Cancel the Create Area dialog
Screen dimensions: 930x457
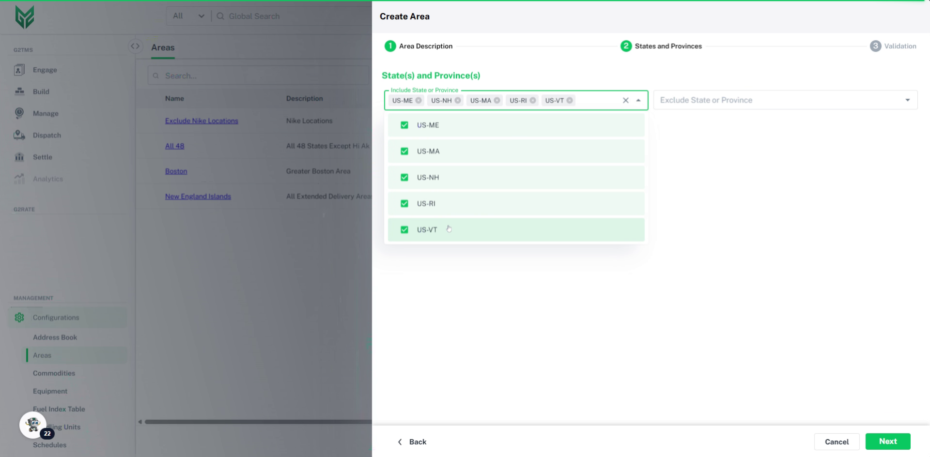point(837,442)
